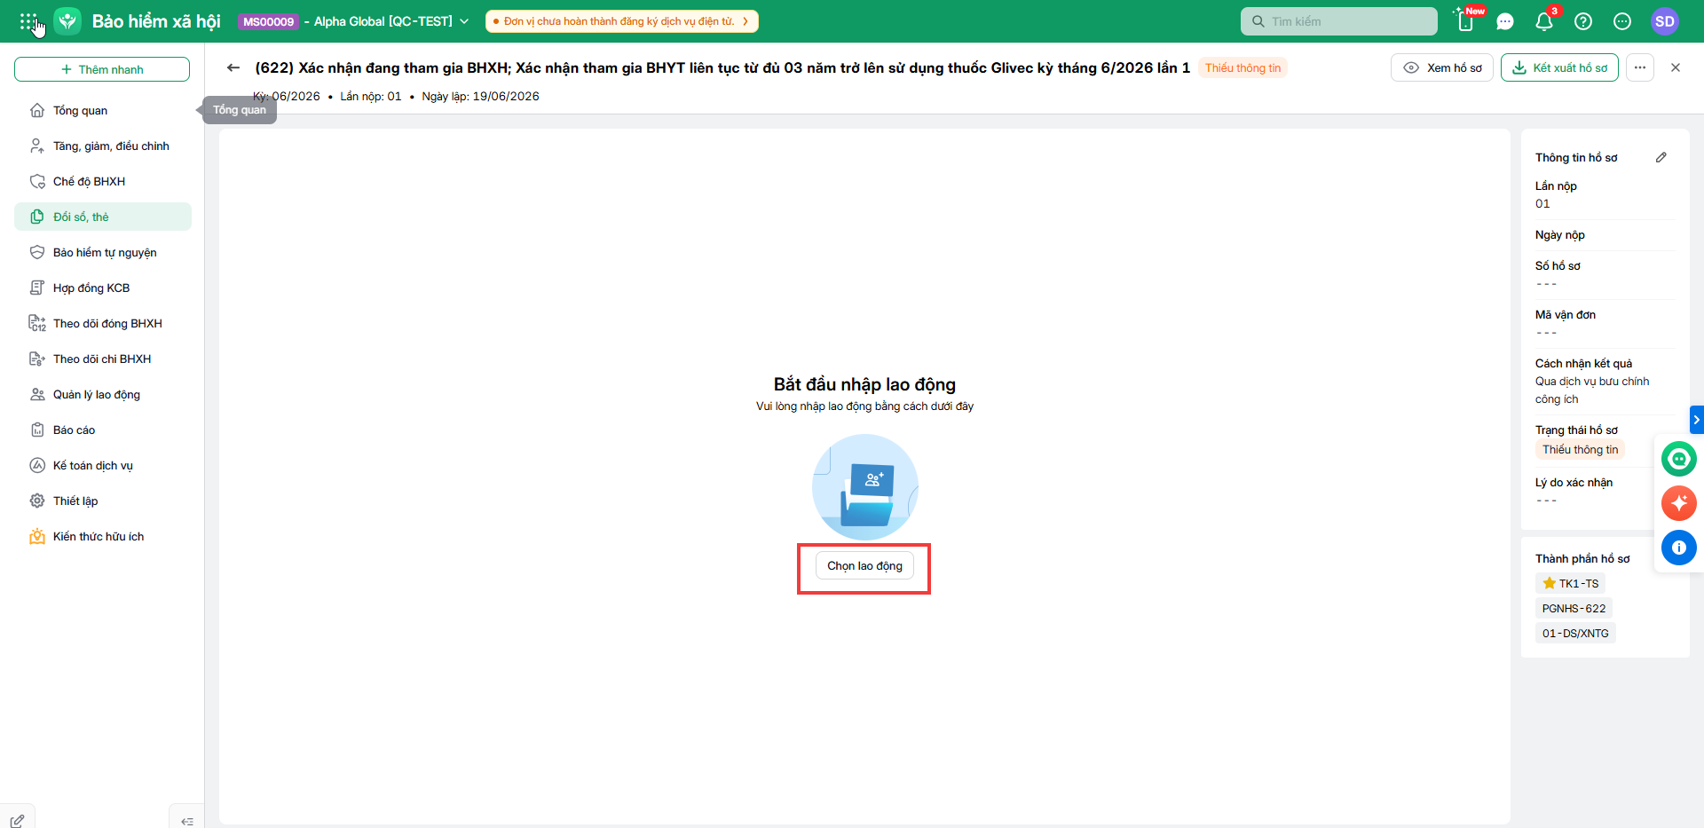Click the Xem hồ sơ button
The width and height of the screenshot is (1704, 828).
(1442, 67)
